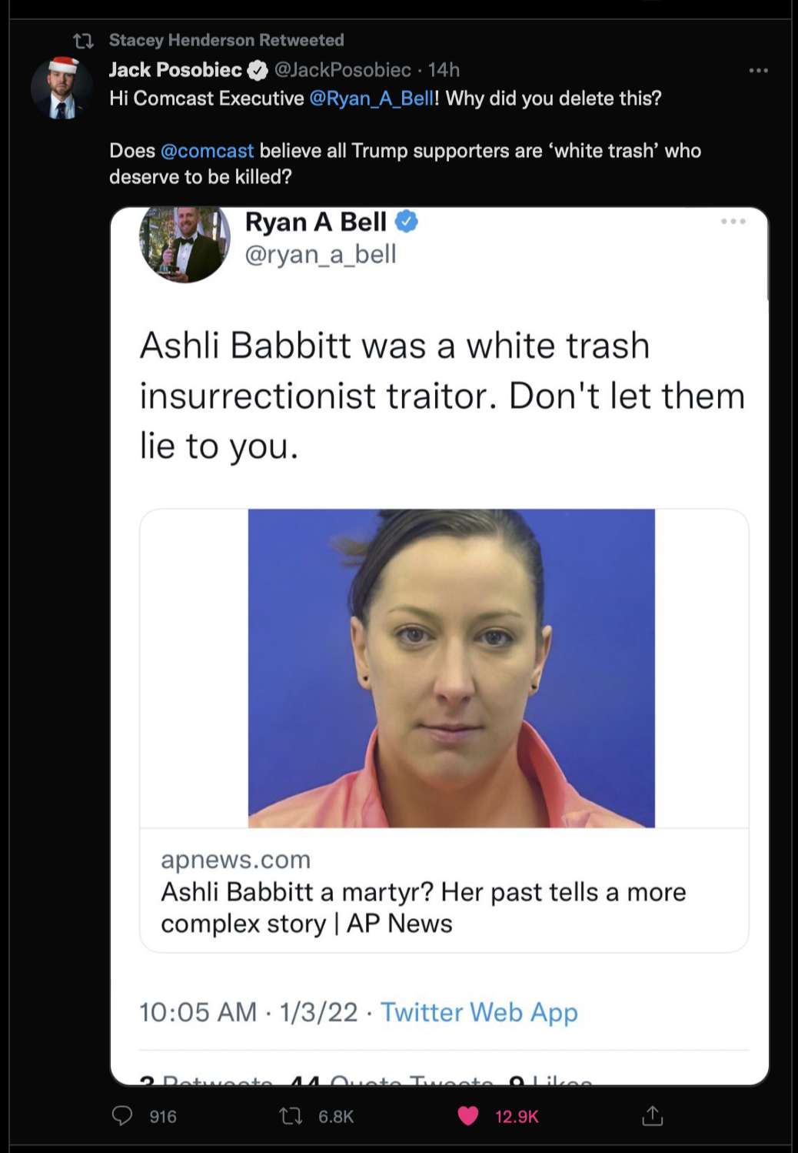
Task: Click the Jack Posobiec display name
Action: click(175, 70)
